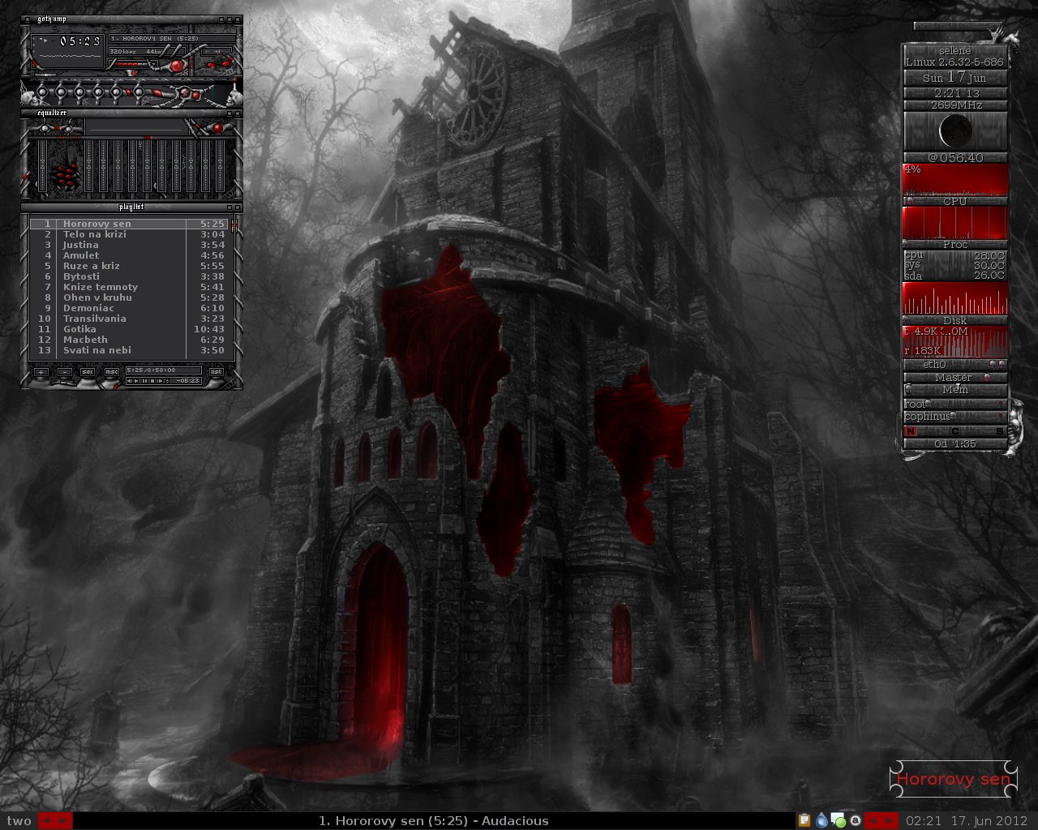Image resolution: width=1038 pixels, height=830 pixels.
Task: Click the stop knob in gothamp
Action: point(98,92)
